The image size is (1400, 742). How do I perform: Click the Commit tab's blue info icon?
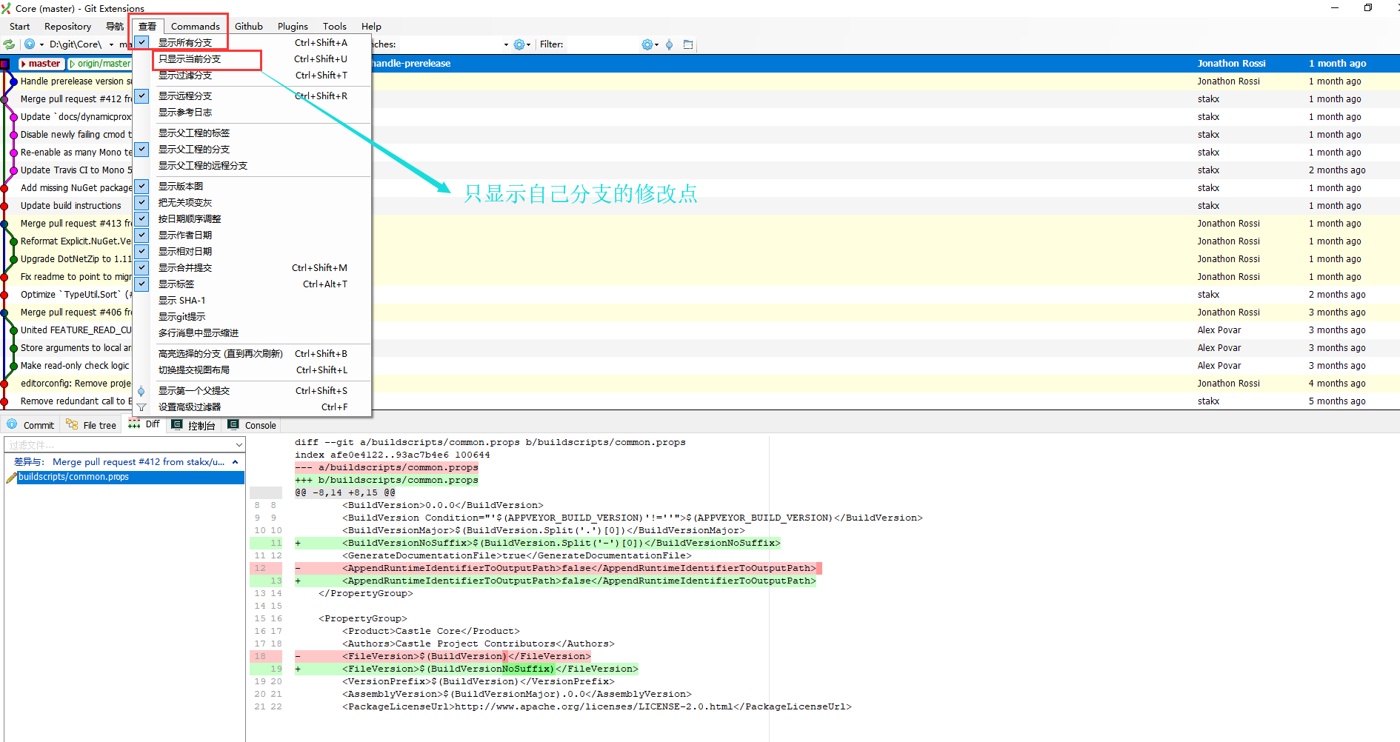12,424
